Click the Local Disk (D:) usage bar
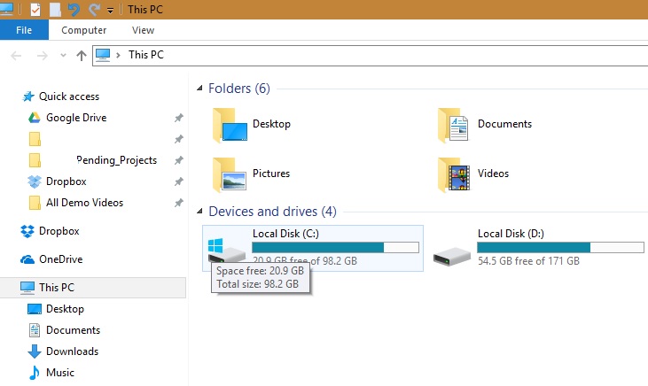The image size is (648, 386). [x=534, y=247]
